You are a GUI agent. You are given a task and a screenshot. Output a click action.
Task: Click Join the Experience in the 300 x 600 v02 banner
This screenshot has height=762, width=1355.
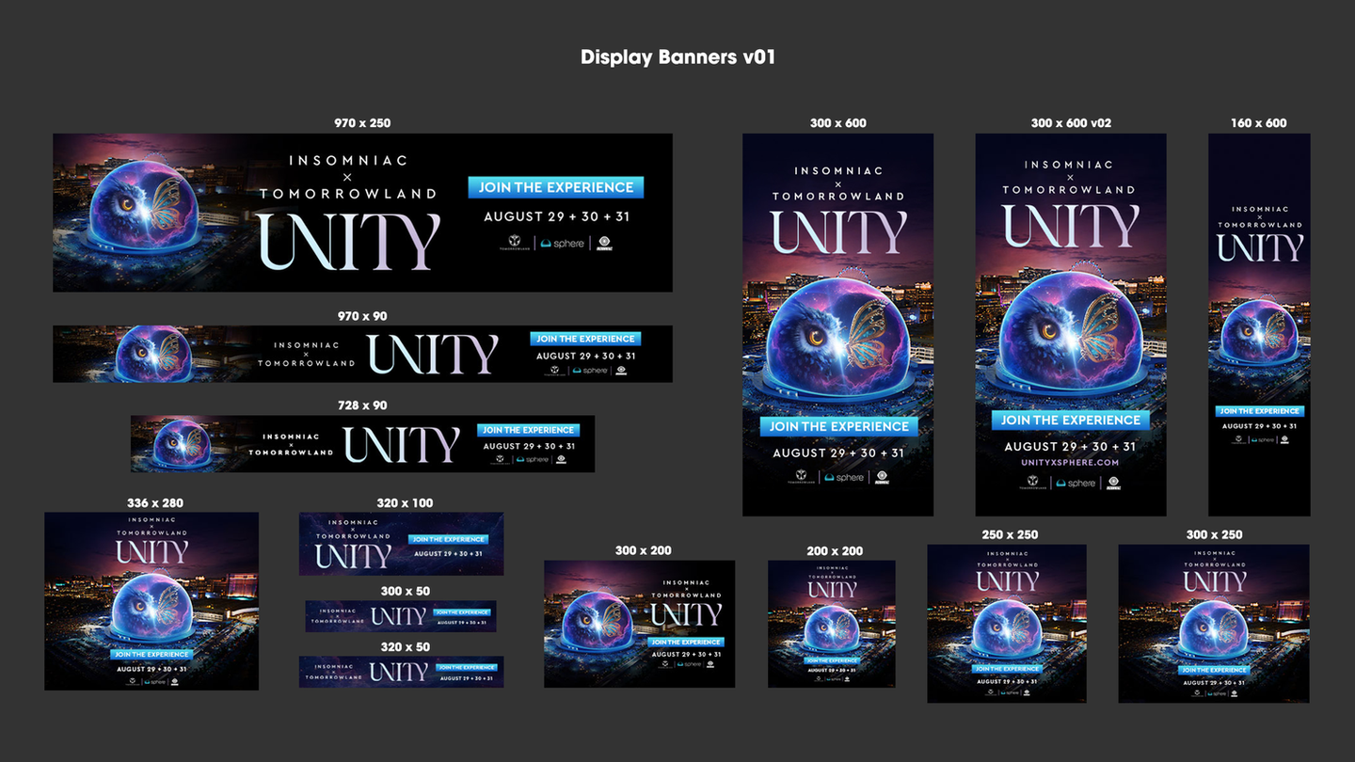coord(1071,421)
